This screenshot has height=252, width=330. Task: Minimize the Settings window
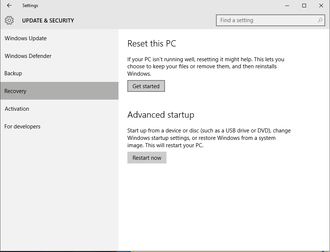[x=287, y=6]
